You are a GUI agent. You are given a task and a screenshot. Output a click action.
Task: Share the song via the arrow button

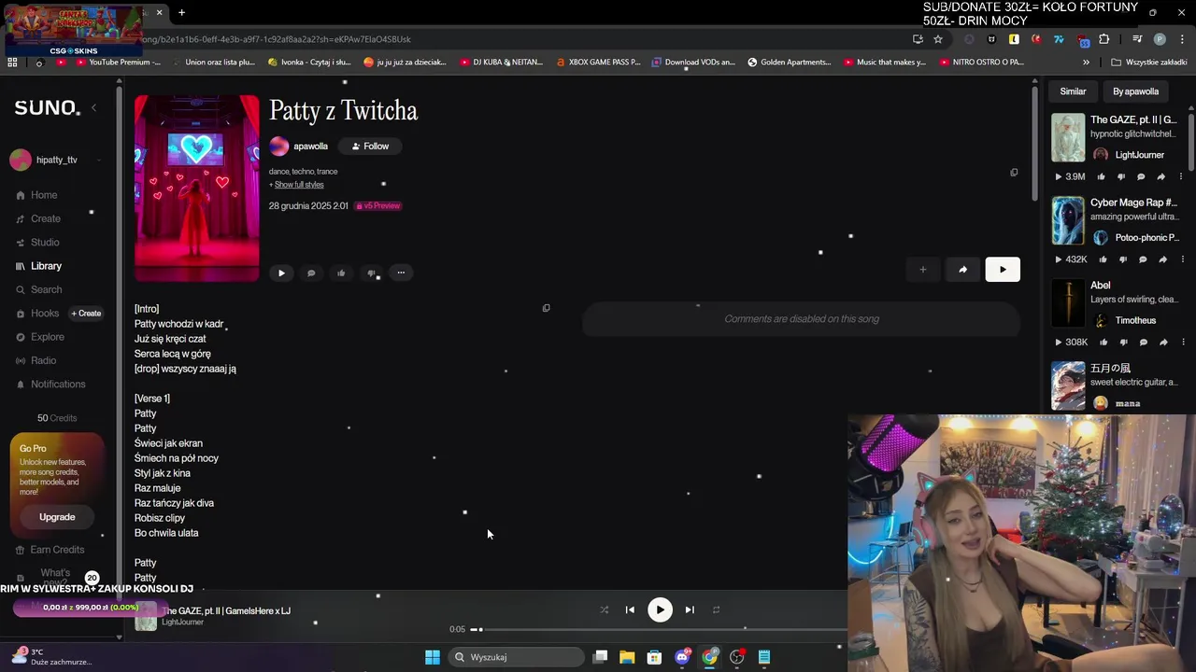tap(962, 270)
